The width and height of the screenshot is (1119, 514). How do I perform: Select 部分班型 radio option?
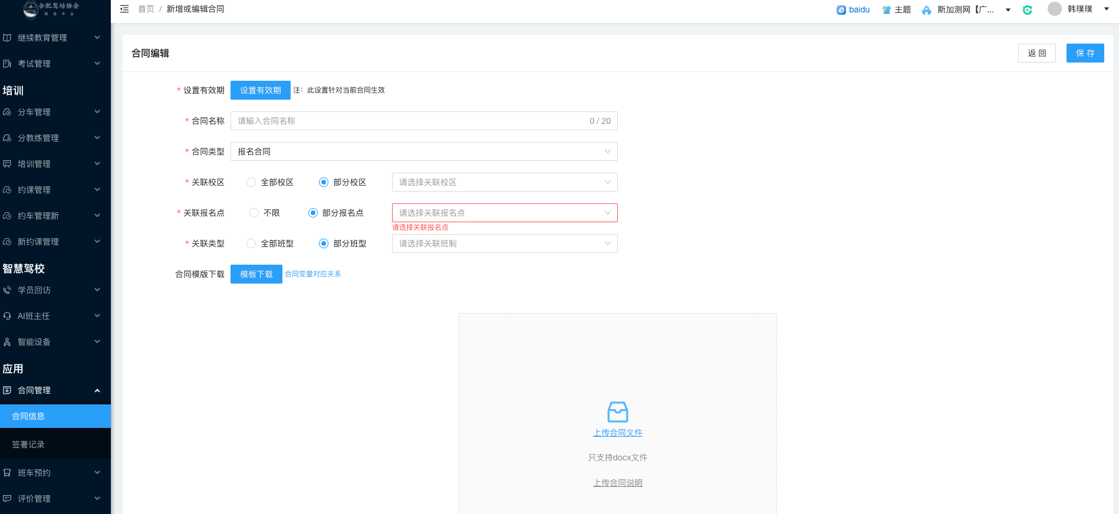tap(324, 243)
